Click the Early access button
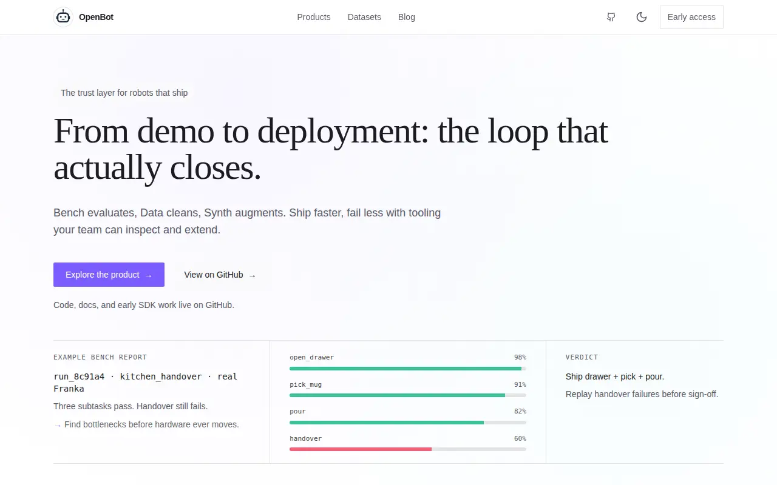The width and height of the screenshot is (777, 485). tap(691, 17)
